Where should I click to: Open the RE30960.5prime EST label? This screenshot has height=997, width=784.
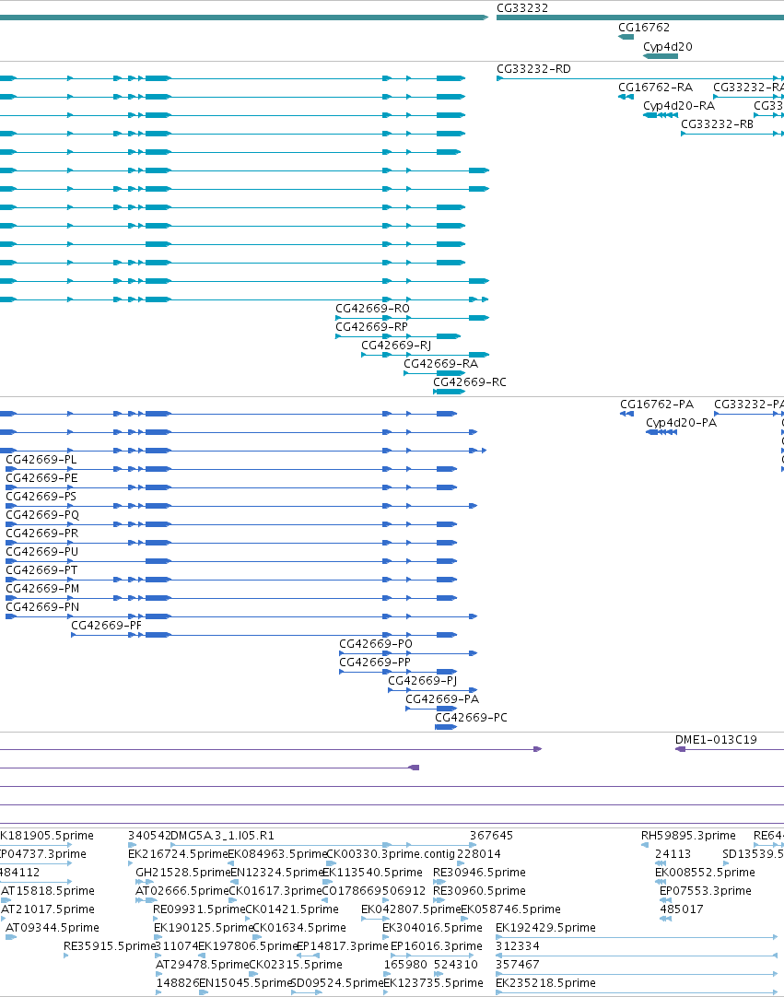479,891
